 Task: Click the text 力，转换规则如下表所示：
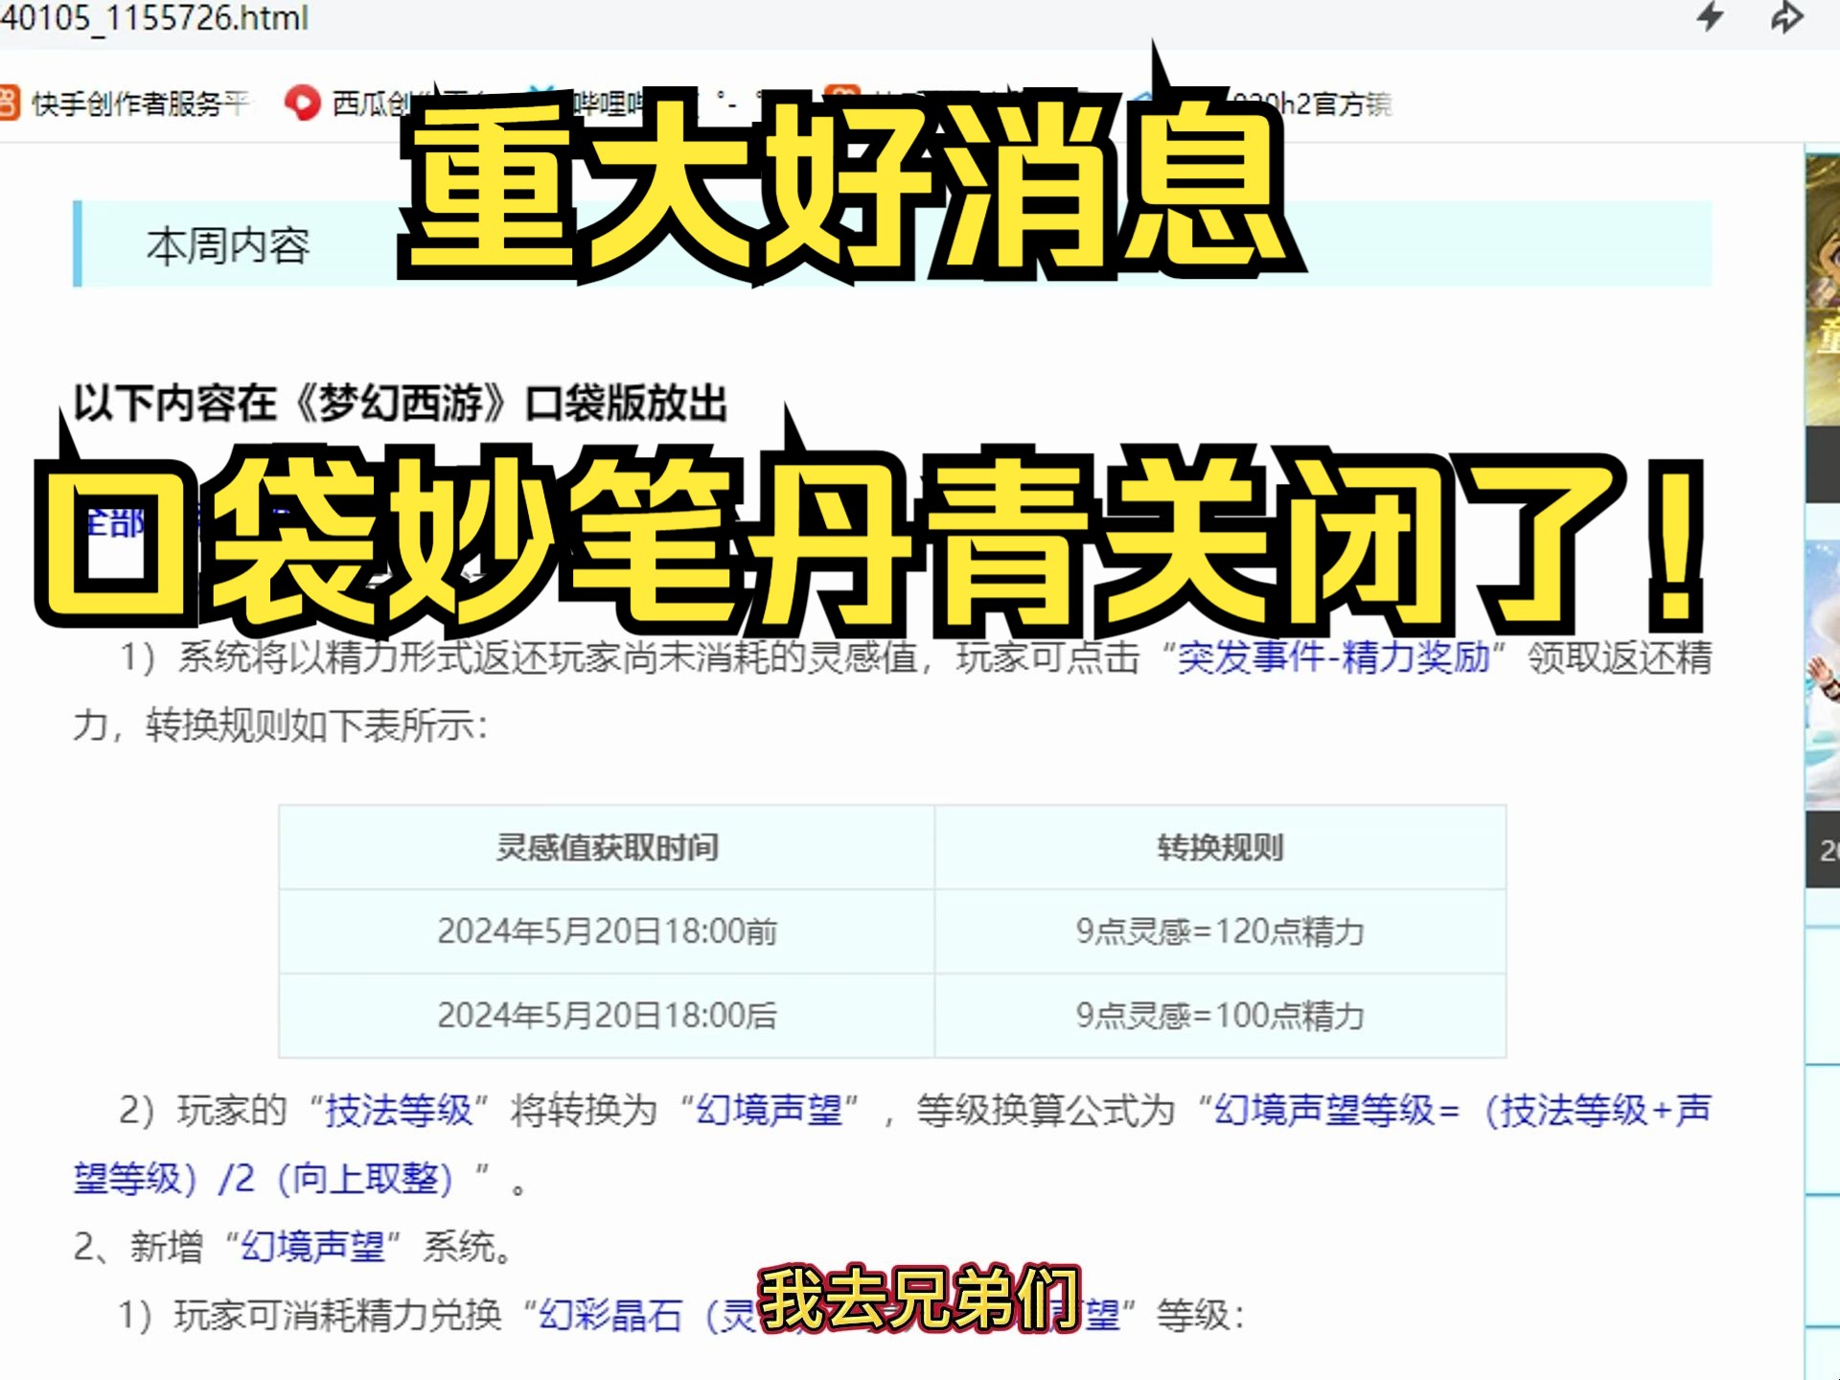point(281,725)
